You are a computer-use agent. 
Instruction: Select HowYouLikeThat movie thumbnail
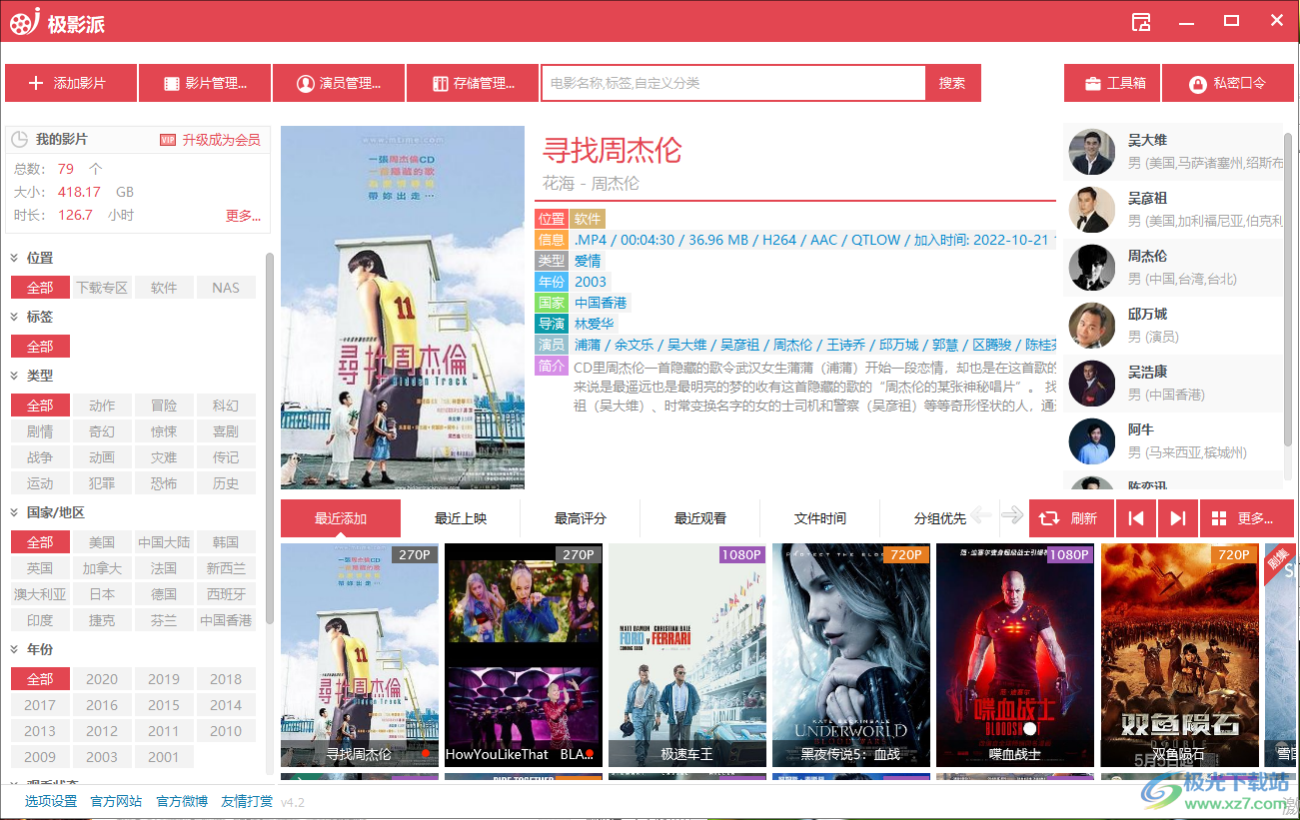pyautogui.click(x=524, y=655)
